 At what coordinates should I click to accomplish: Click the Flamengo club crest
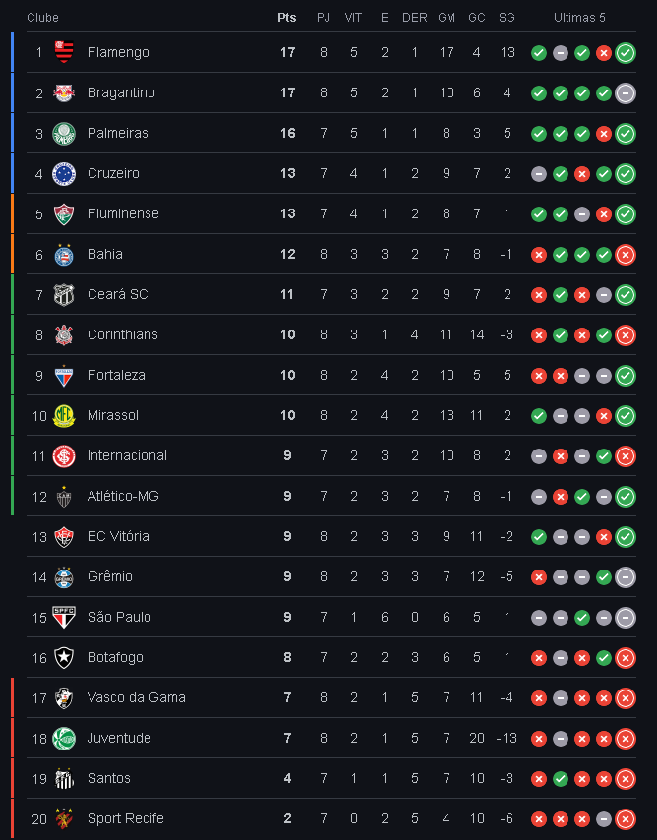tap(64, 52)
